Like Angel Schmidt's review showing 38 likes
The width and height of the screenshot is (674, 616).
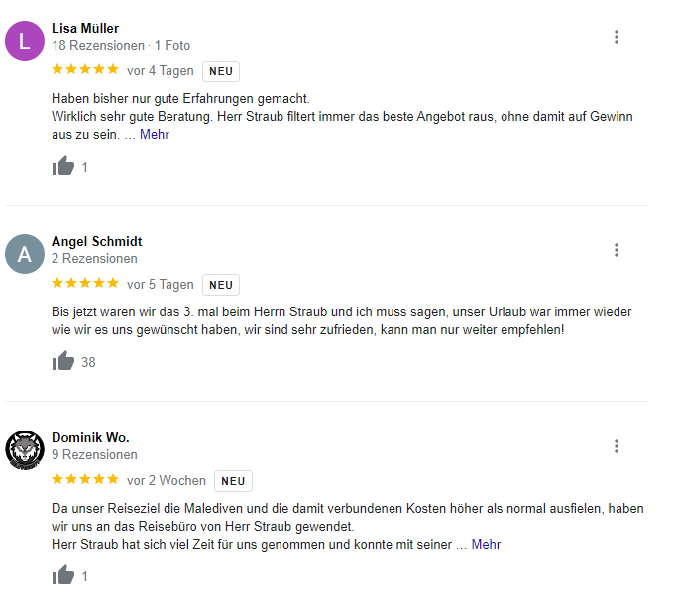point(63,361)
